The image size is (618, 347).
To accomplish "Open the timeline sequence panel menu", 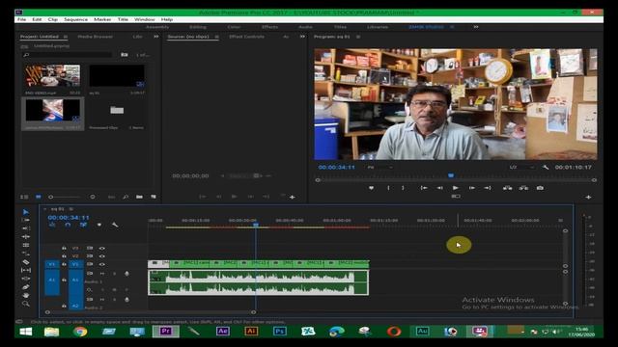I will tap(70, 209).
